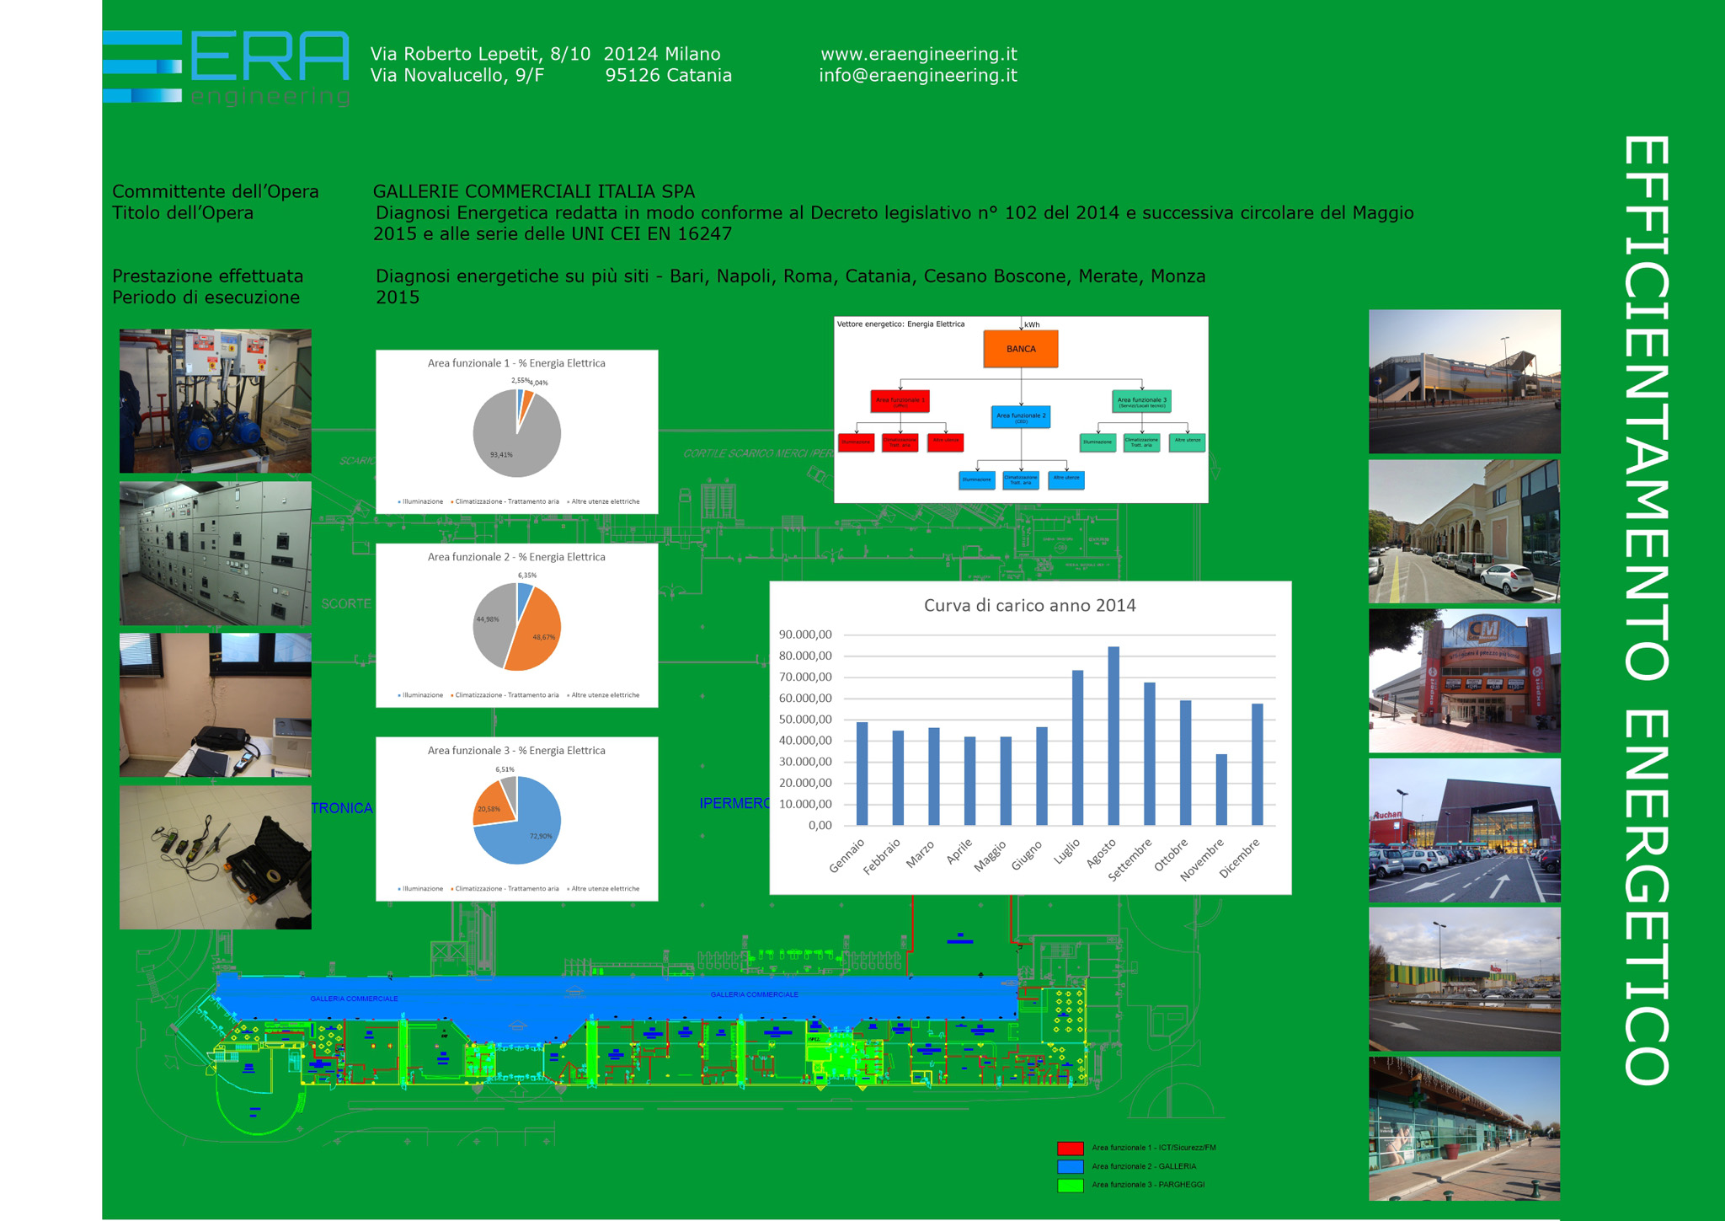
Task: Open the electrical switchboard photo thumbnail
Action: click(216, 553)
